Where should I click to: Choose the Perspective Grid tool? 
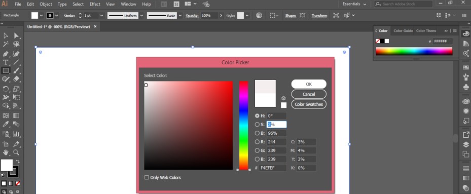point(16,106)
